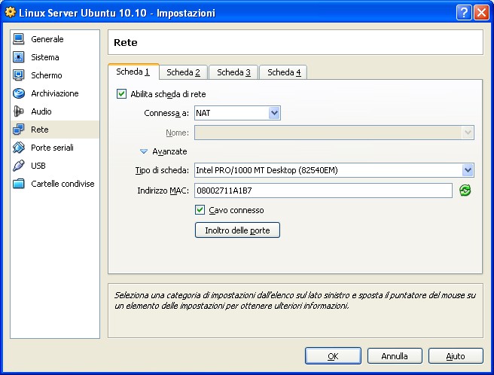Select the Porte seriali icon

tap(19, 148)
